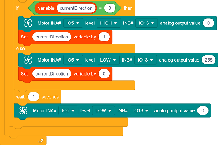
Task: Open the LOW level dropdown in the else branch
Action: click(x=108, y=60)
